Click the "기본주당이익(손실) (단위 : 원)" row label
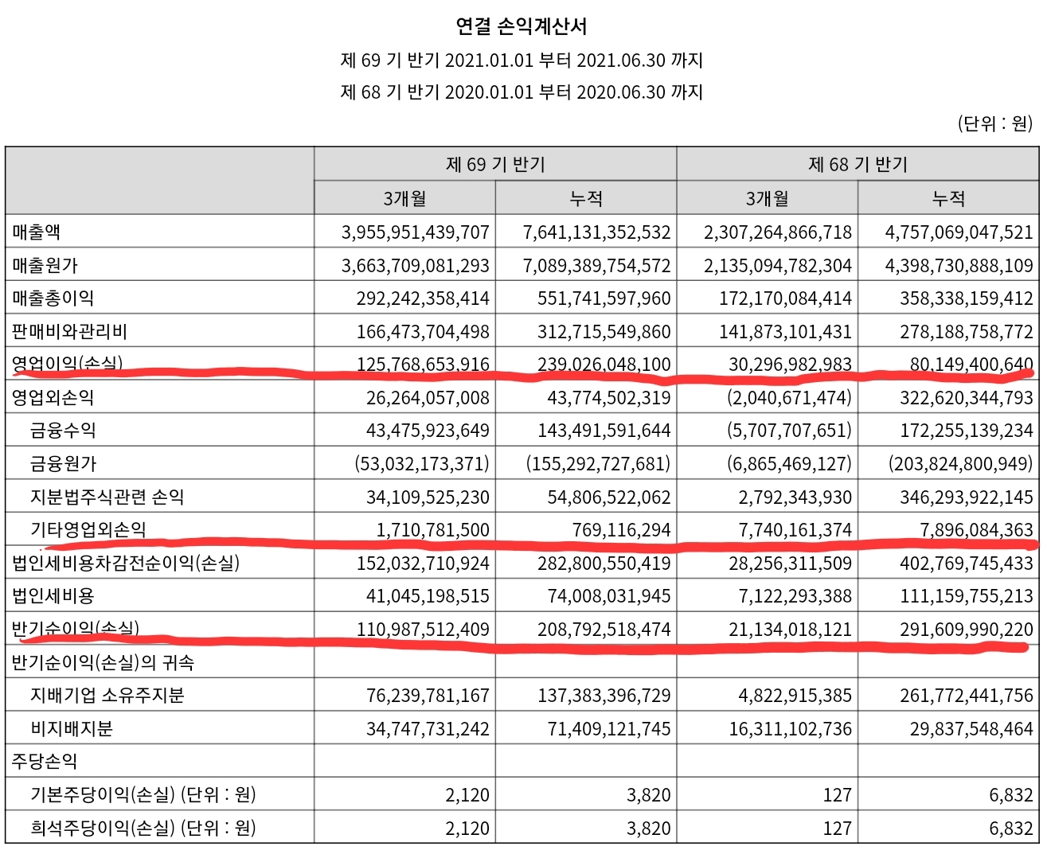1051x858 pixels. (143, 794)
